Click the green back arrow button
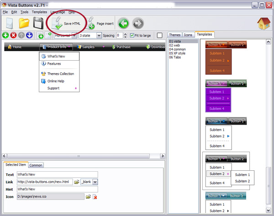Screen dimensions: 274x216 (x=123, y=23)
